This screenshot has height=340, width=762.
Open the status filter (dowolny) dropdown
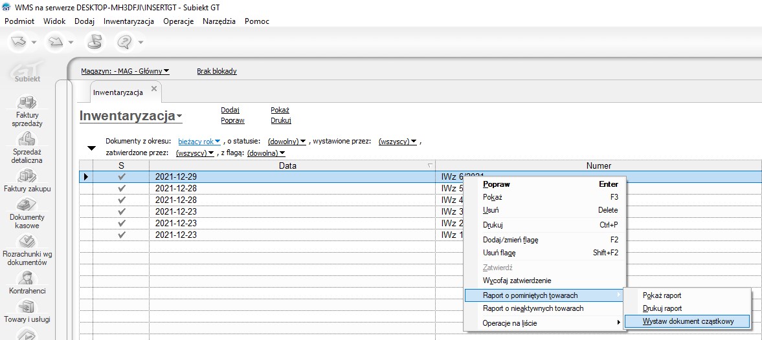coord(287,141)
